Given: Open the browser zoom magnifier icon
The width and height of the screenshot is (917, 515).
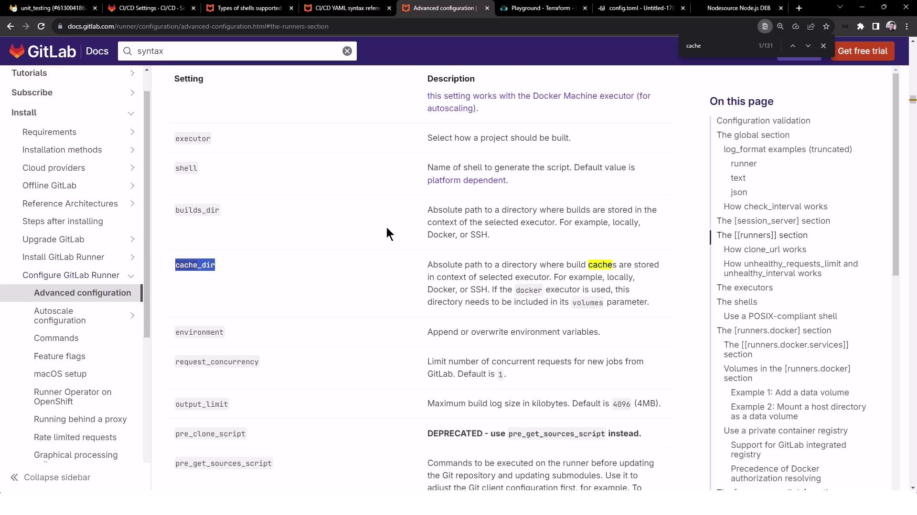Looking at the screenshot, I should pos(780,27).
